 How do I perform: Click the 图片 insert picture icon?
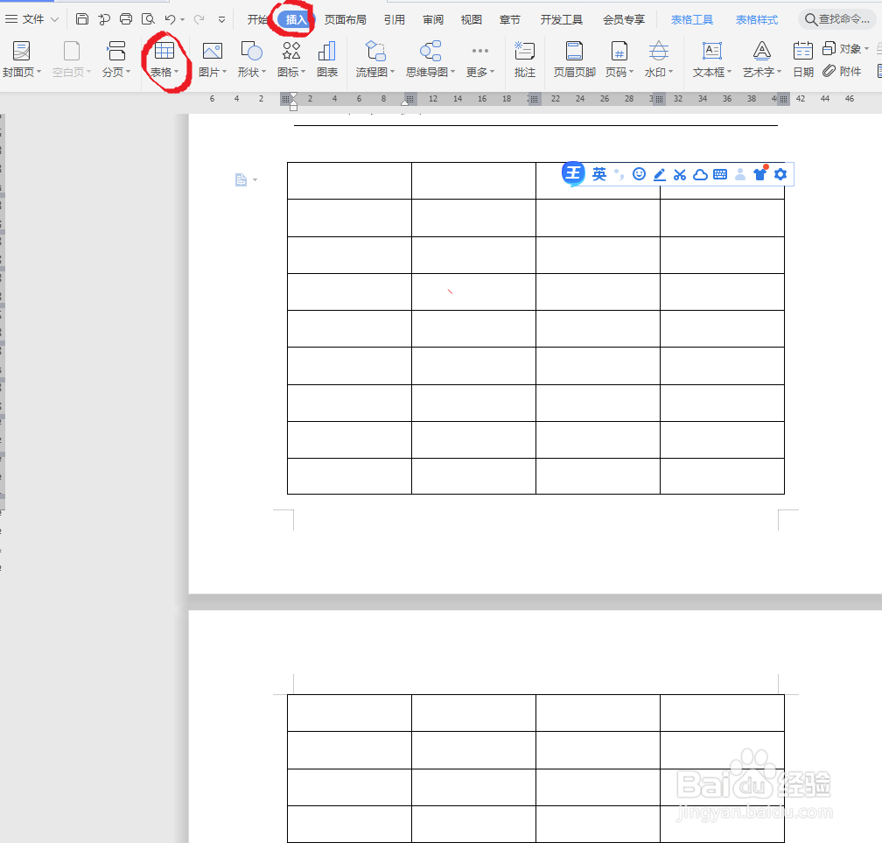[212, 51]
